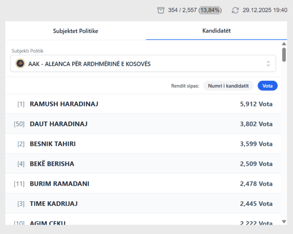
Task: Click the scrollbar down arrow
Action: click(x=284, y=222)
